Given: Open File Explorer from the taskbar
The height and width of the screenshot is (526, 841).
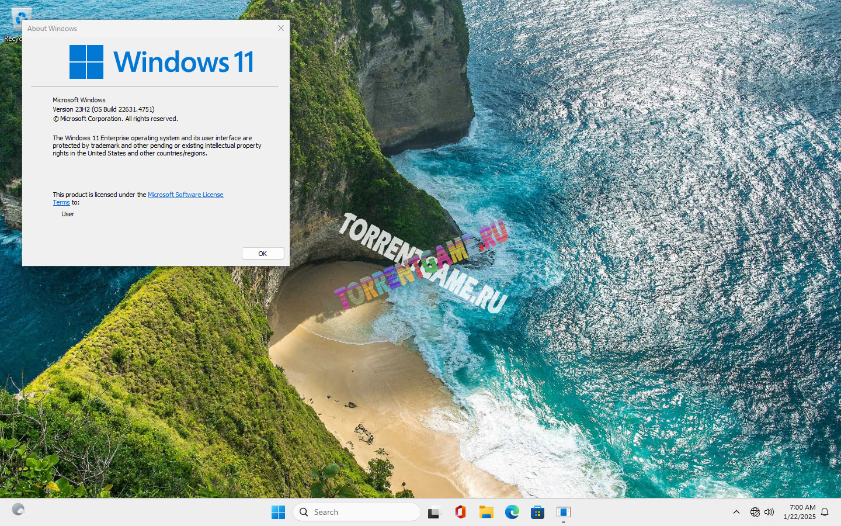Looking at the screenshot, I should (x=486, y=513).
